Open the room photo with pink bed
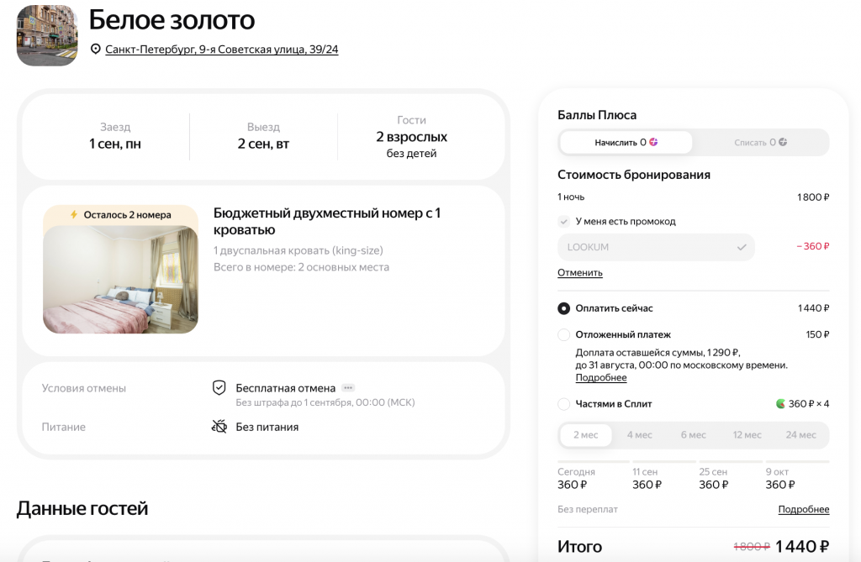 121,280
